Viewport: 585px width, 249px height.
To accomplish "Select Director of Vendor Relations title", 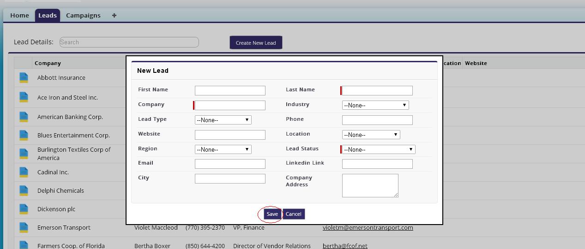I will (272, 246).
